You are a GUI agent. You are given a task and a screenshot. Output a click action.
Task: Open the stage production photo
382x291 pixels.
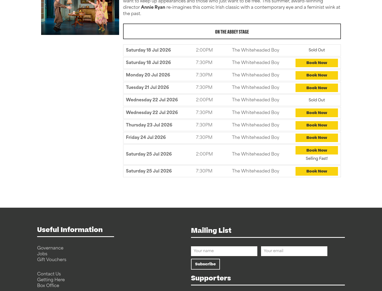click(80, 17)
